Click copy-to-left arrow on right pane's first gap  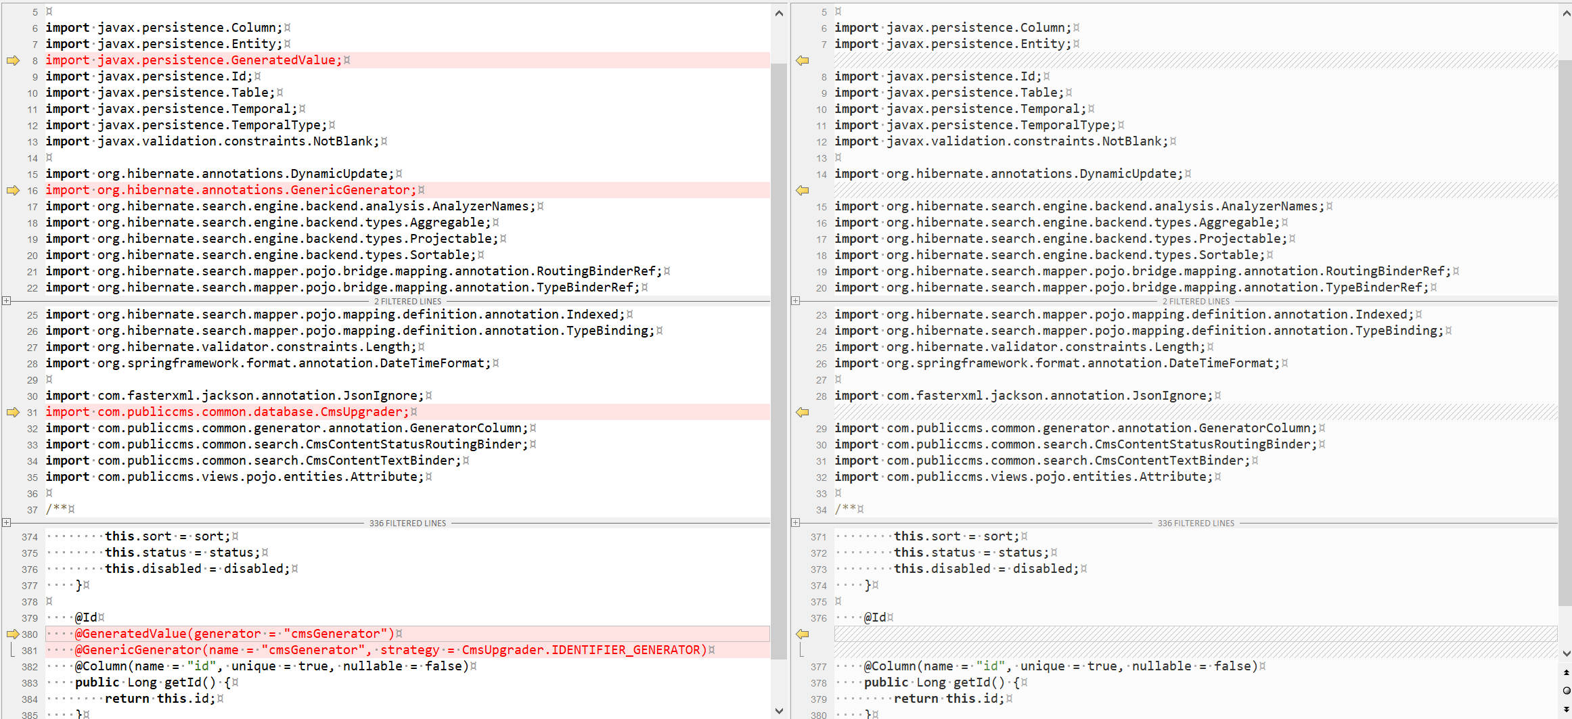[803, 61]
